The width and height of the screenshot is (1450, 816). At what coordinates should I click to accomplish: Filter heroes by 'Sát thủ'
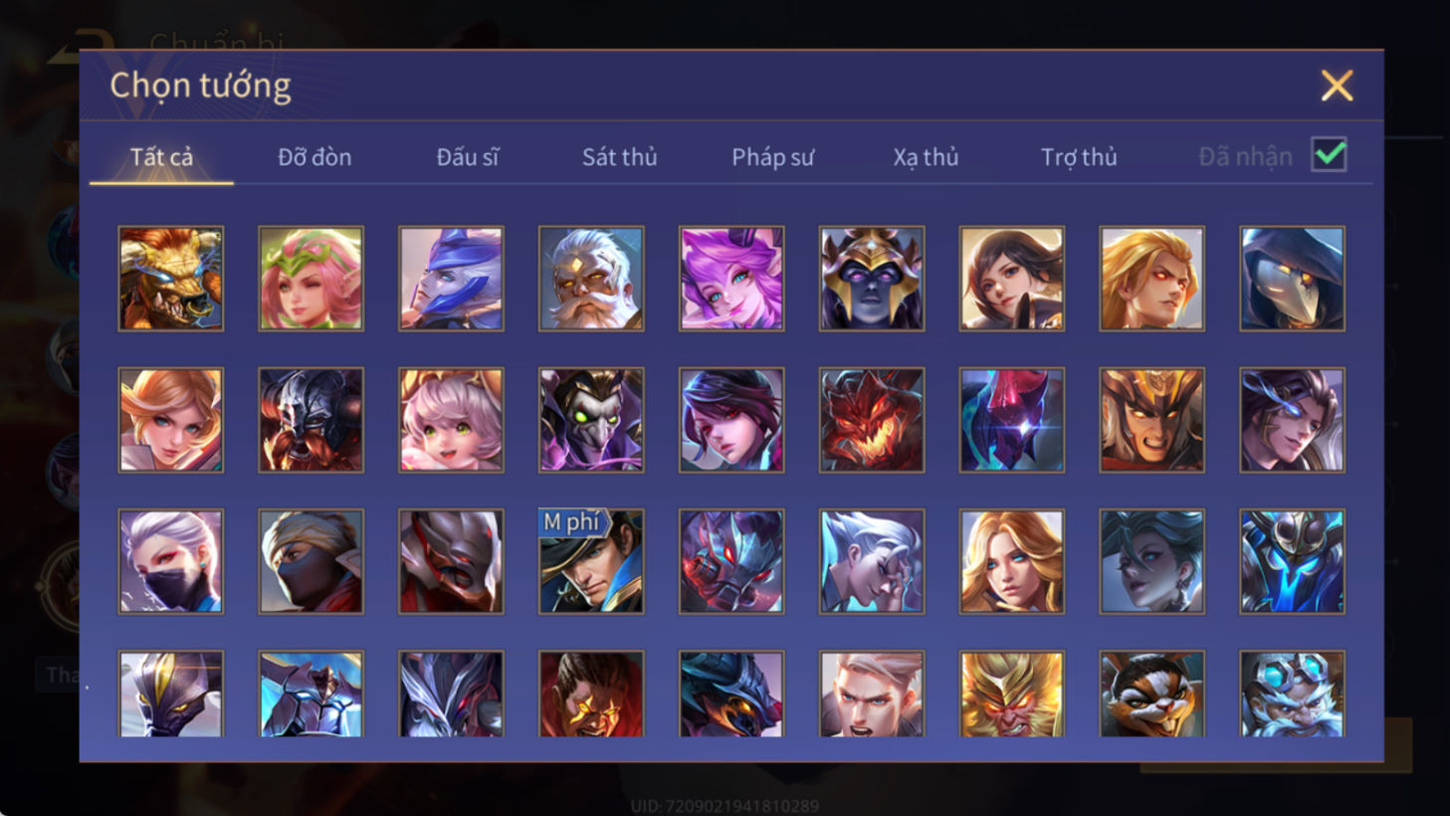point(620,157)
